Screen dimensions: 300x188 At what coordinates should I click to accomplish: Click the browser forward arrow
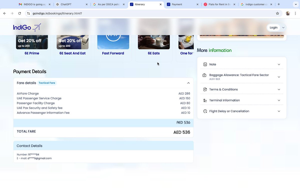point(12,13)
